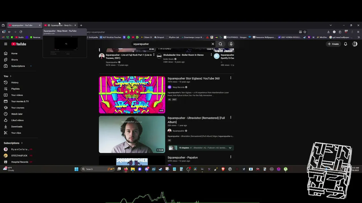Open Warp Records channel
The image size is (362, 203).
178,87
